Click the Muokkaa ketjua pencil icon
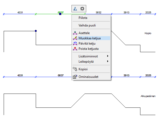 click(x=74, y=38)
